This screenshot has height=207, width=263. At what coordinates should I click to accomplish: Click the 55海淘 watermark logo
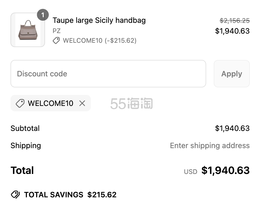(131, 103)
